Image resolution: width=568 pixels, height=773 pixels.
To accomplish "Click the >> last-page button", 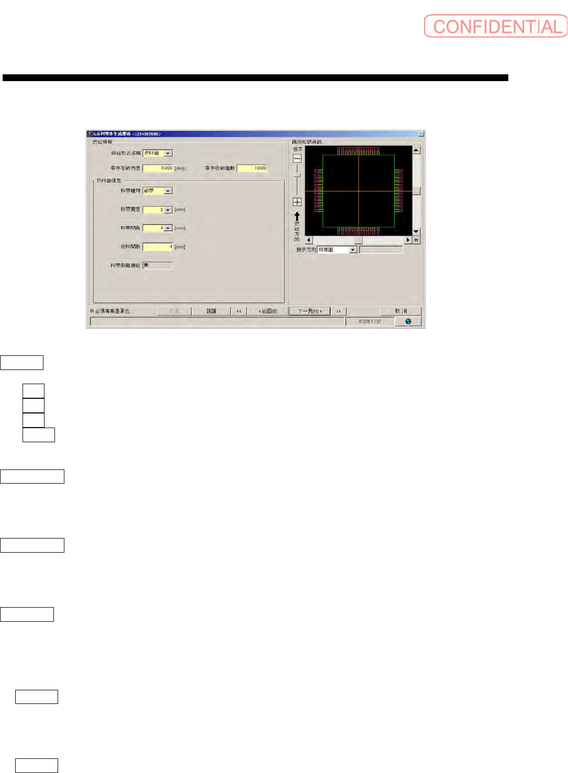I will coord(339,311).
